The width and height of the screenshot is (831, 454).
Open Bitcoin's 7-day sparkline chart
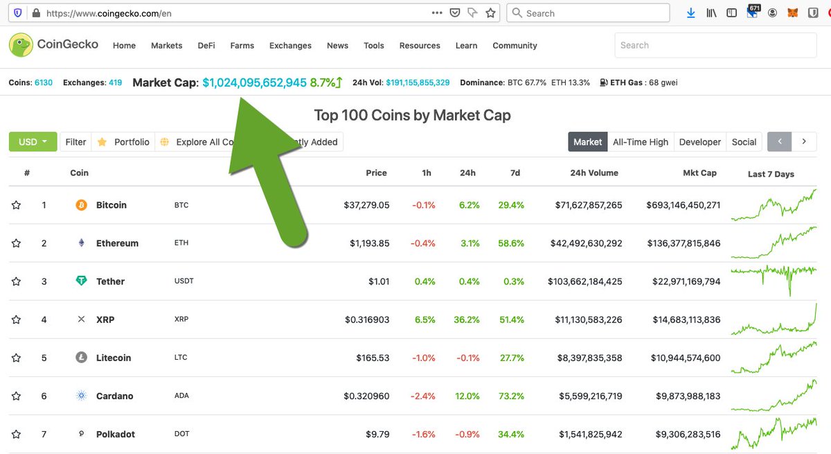[x=774, y=205]
